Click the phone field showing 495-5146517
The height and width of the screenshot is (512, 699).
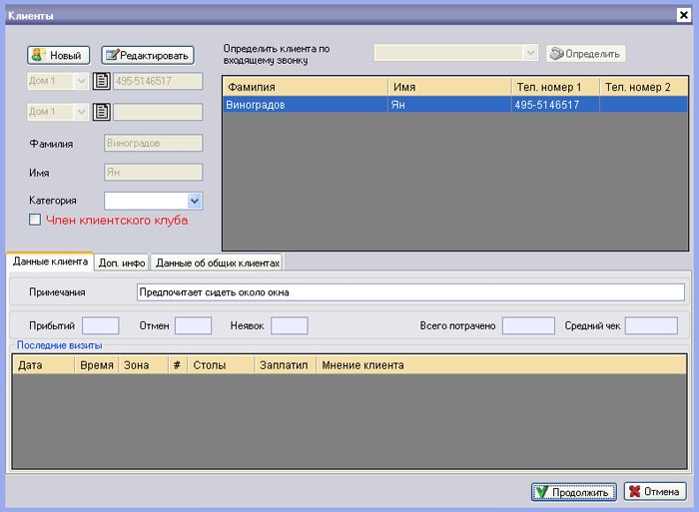pyautogui.click(x=158, y=81)
